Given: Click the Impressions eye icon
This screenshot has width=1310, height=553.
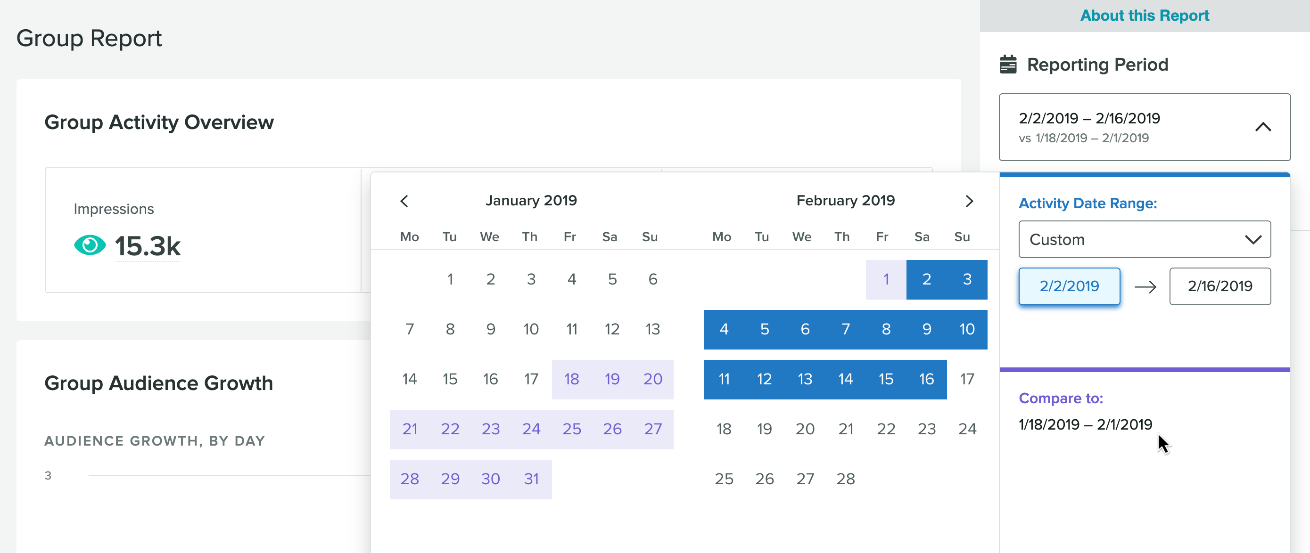Looking at the screenshot, I should coord(90,246).
